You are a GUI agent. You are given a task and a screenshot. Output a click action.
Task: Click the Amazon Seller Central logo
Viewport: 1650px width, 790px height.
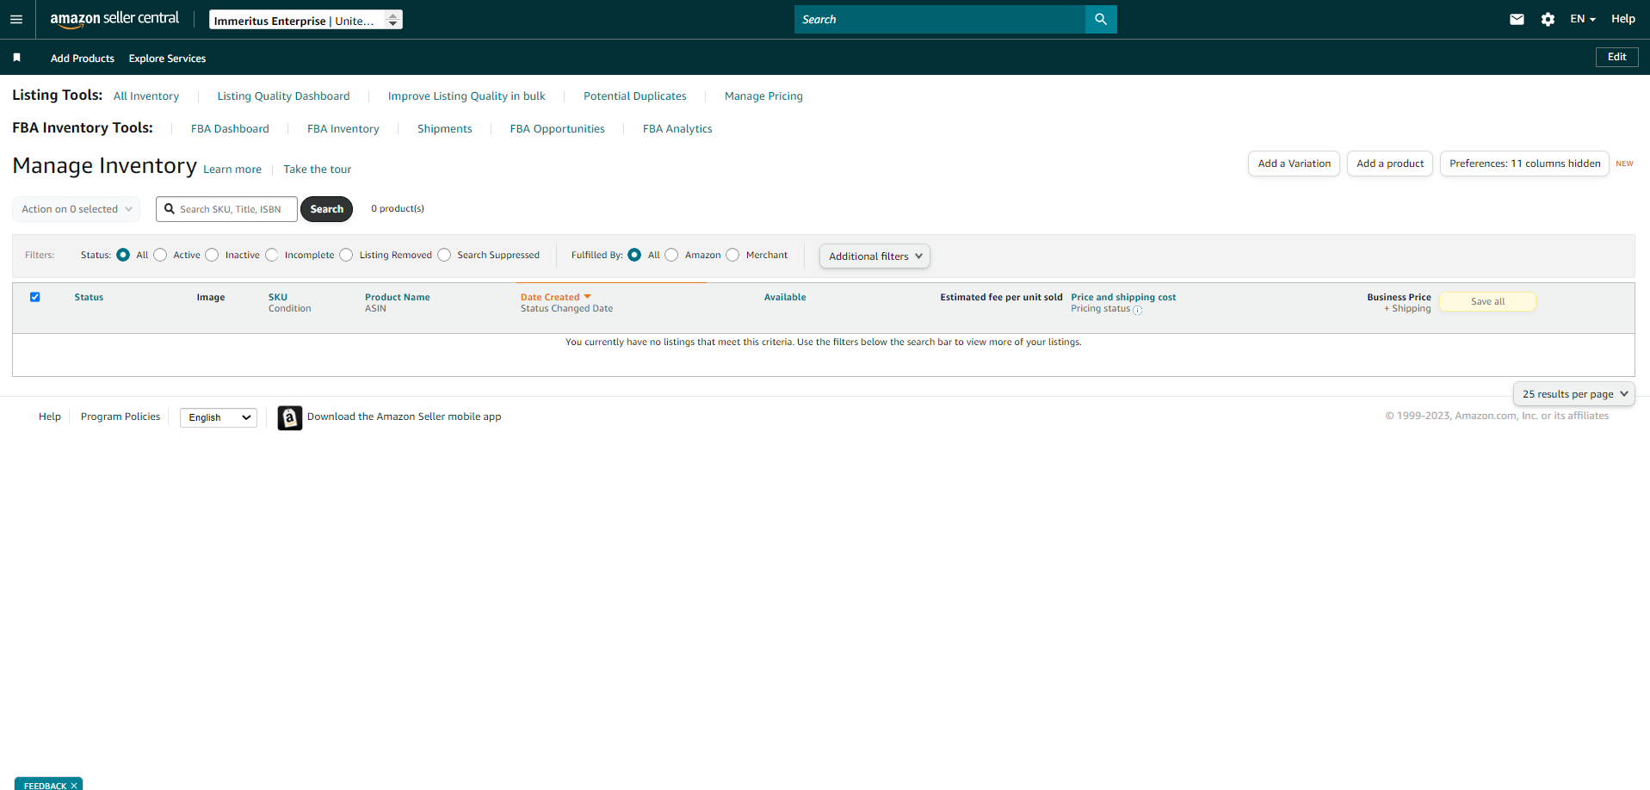(x=114, y=19)
